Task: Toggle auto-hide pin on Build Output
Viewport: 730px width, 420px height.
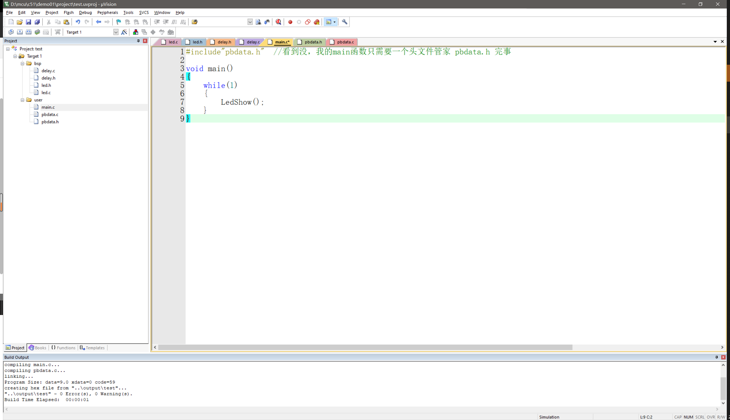Action: tap(716, 357)
